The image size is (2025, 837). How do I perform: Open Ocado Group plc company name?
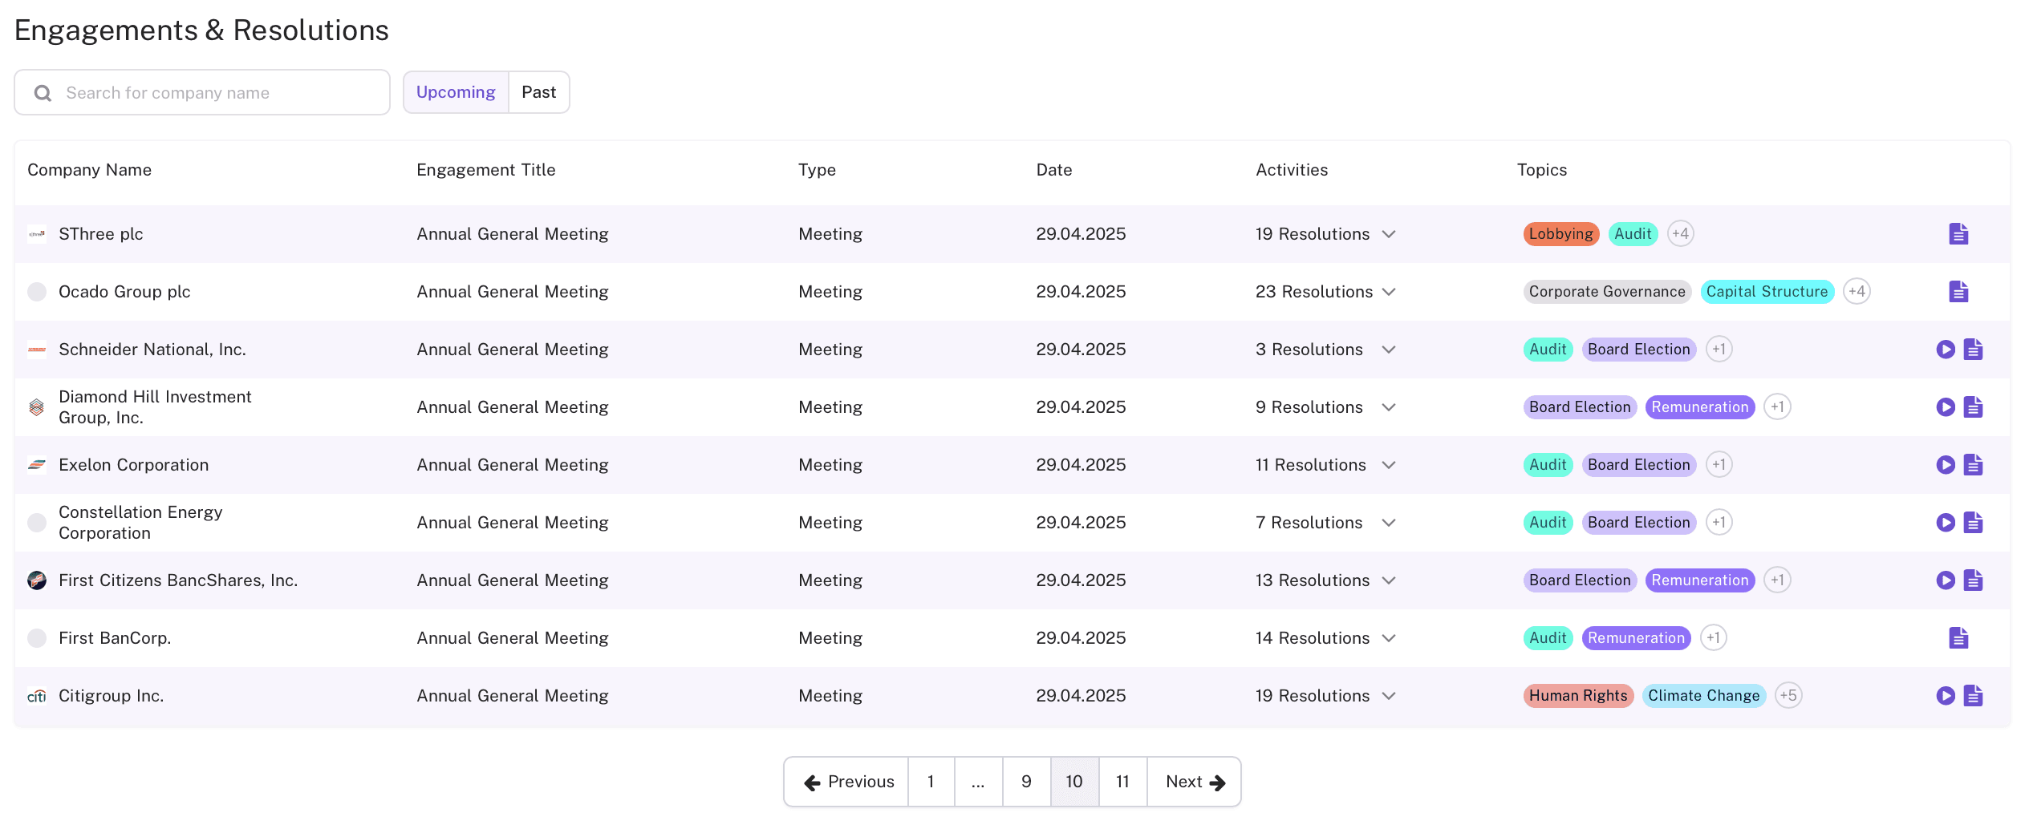coord(124,292)
